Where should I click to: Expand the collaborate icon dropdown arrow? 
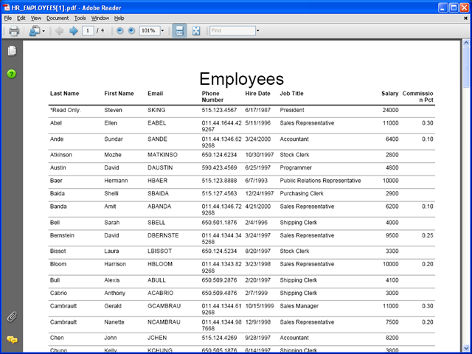(x=44, y=31)
